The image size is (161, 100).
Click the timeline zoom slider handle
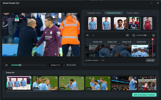pyautogui.click(x=145, y=35)
